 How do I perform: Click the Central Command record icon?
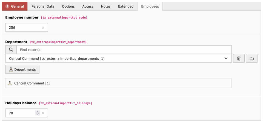pyautogui.click(x=10, y=83)
